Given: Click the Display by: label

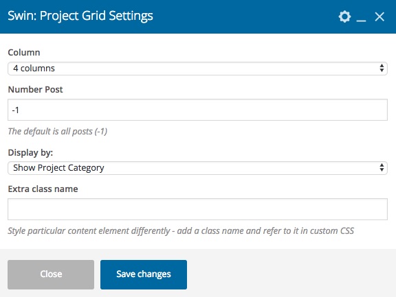Looking at the screenshot, I should (x=30, y=153).
